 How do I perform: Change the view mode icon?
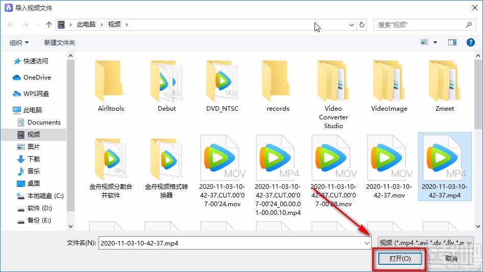pyautogui.click(x=424, y=42)
